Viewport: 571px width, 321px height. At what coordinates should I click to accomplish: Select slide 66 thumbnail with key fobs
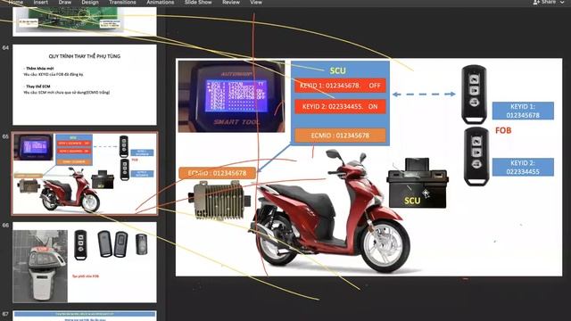85,262
